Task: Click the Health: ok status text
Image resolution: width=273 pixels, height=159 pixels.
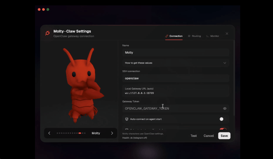Action: click(135, 138)
